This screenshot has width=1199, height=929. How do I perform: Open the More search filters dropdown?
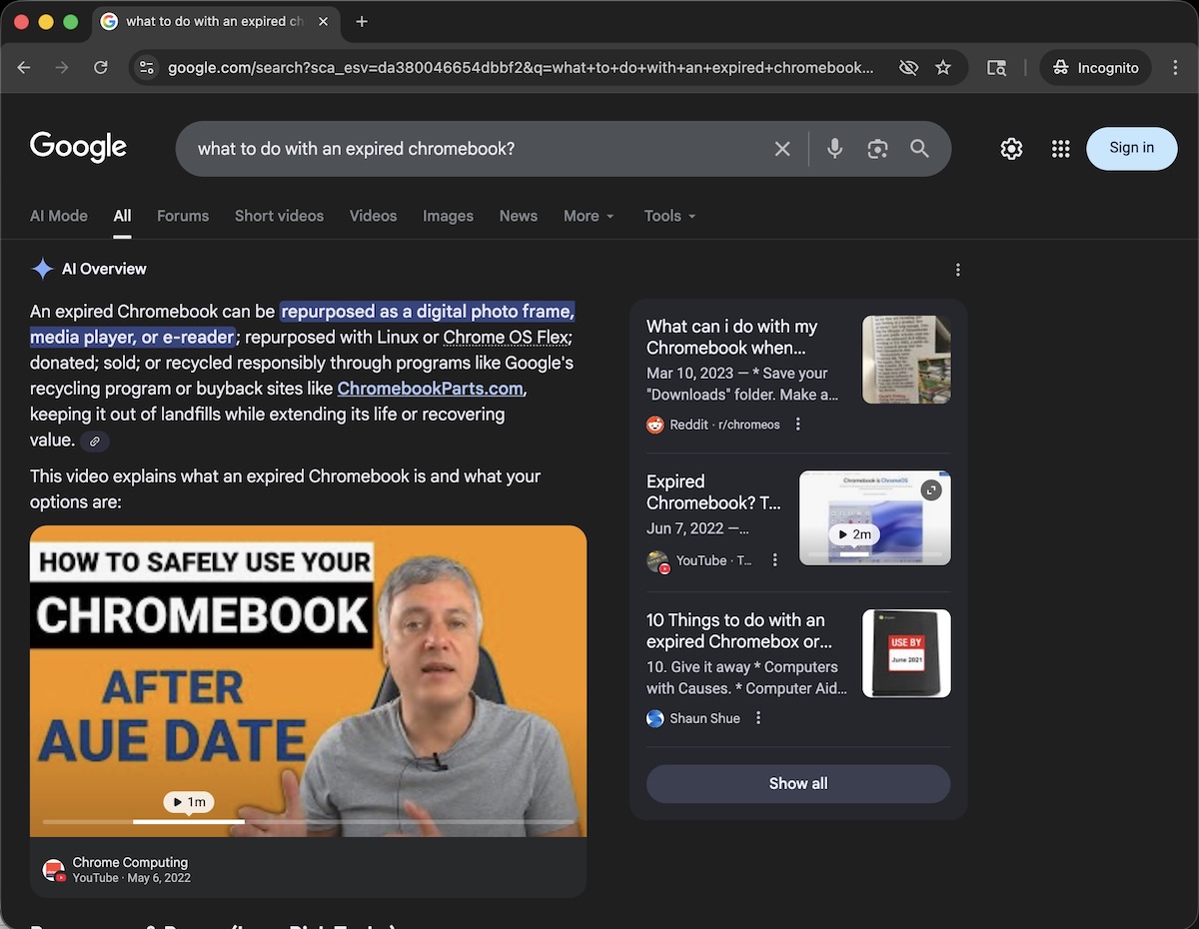(588, 216)
